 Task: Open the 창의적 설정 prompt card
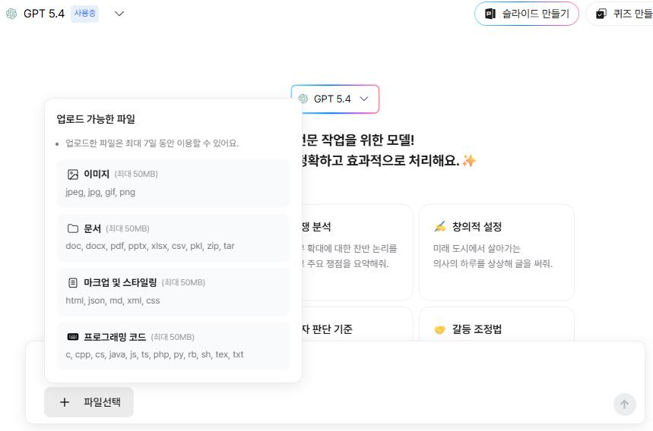(x=496, y=252)
